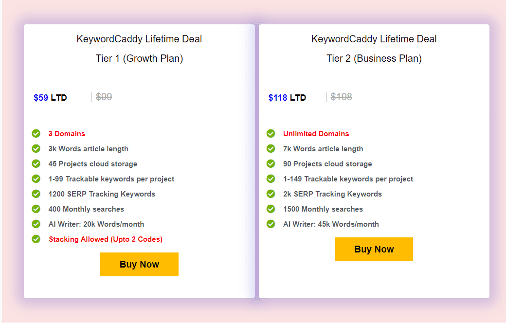Click checkmark next to 1500 Monthly searches
506x323 pixels.
click(x=271, y=209)
